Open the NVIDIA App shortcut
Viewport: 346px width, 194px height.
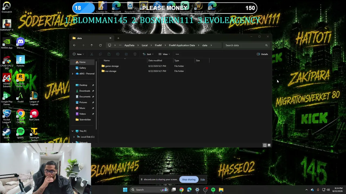(7, 44)
